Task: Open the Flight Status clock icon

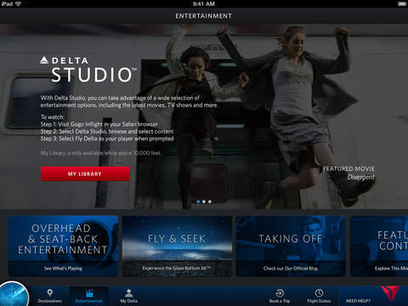Action: [319, 292]
